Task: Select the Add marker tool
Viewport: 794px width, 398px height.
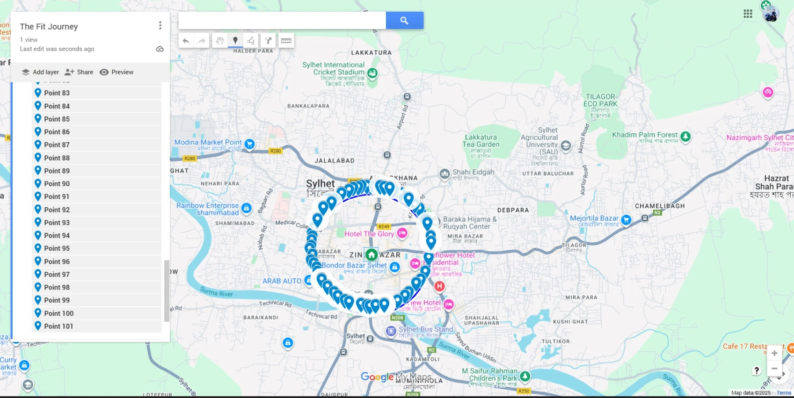Action: coord(235,41)
